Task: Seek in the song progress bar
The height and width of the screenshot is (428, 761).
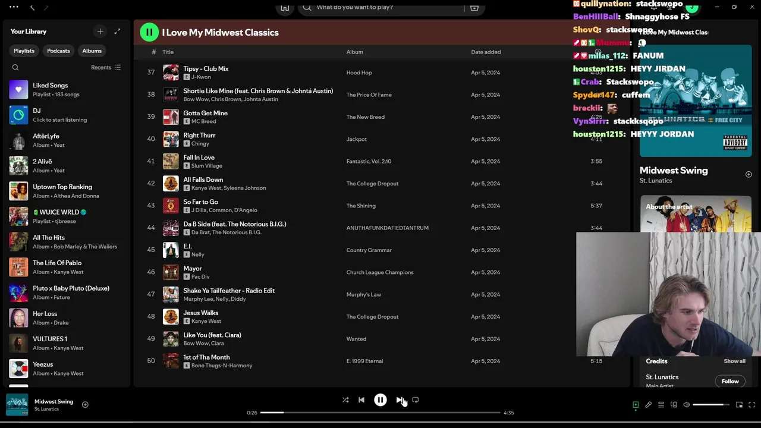Action: pyautogui.click(x=380, y=413)
